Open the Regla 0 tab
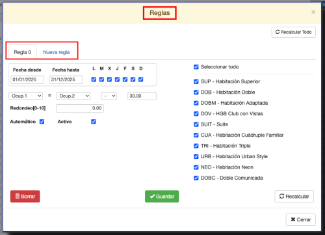The width and height of the screenshot is (325, 235). [x=23, y=52]
